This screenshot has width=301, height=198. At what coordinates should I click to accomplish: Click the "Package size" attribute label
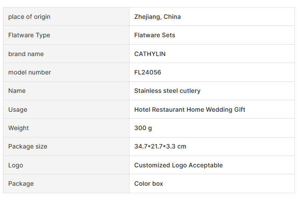(28, 146)
